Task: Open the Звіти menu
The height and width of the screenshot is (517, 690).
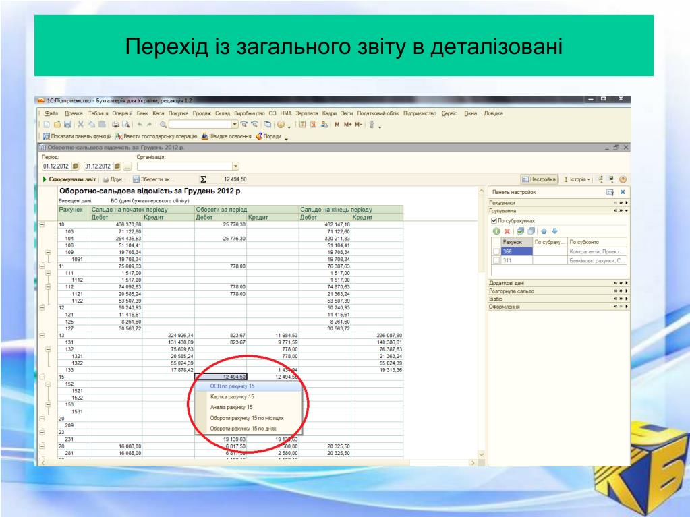Action: tap(347, 113)
